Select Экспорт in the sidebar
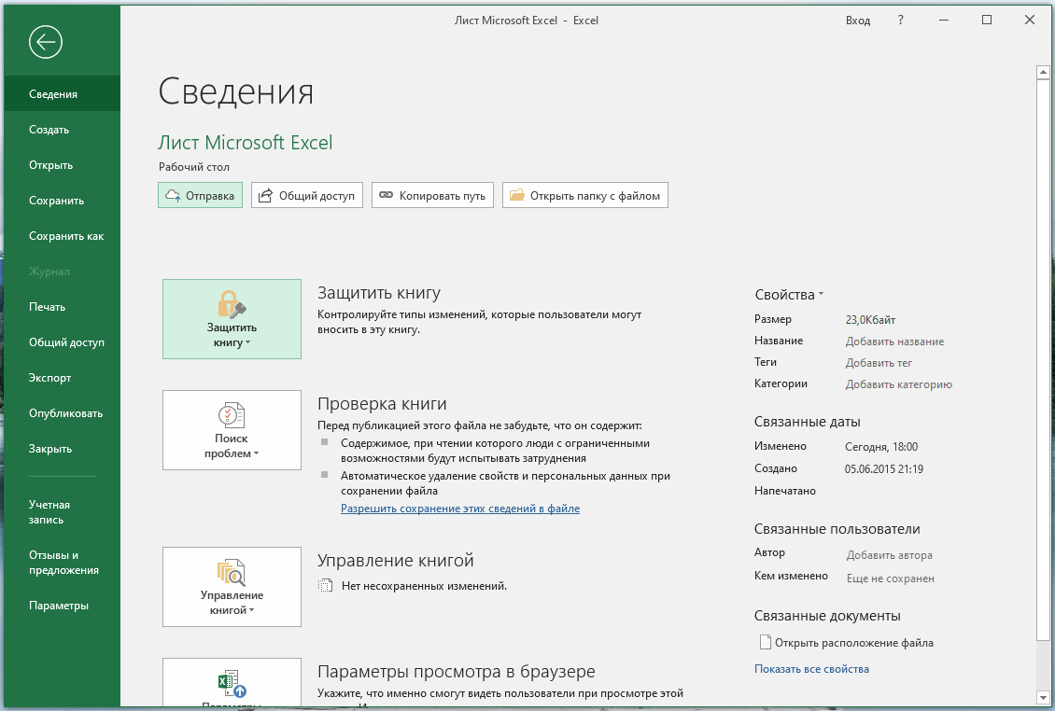Screen dimensions: 1055x711 (x=62, y=378)
